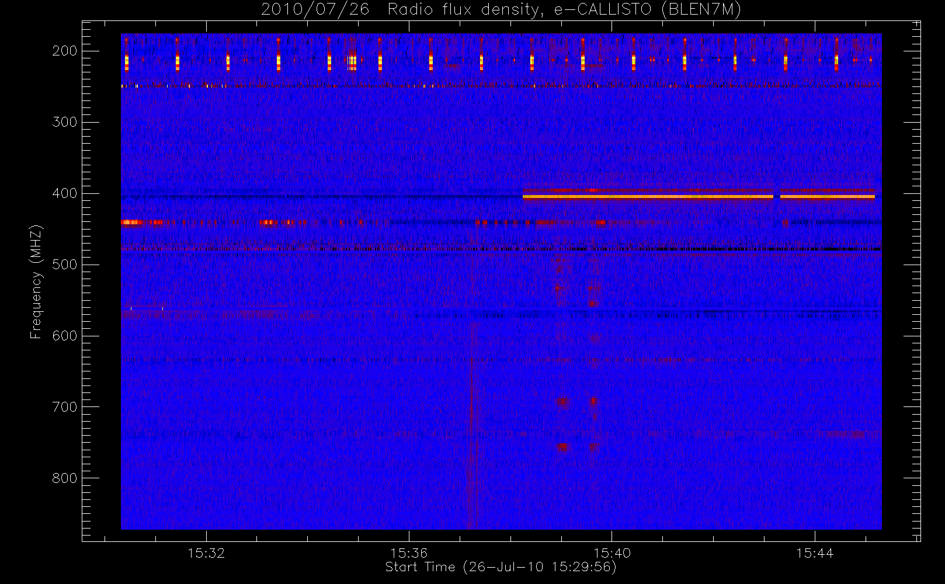This screenshot has width=945, height=584.
Task: Select the date 2010/07/26 in the title
Action: click(315, 10)
